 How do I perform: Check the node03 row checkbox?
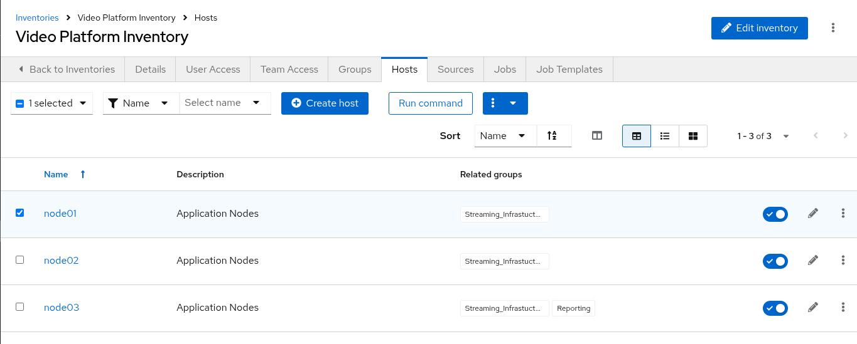coord(19,307)
